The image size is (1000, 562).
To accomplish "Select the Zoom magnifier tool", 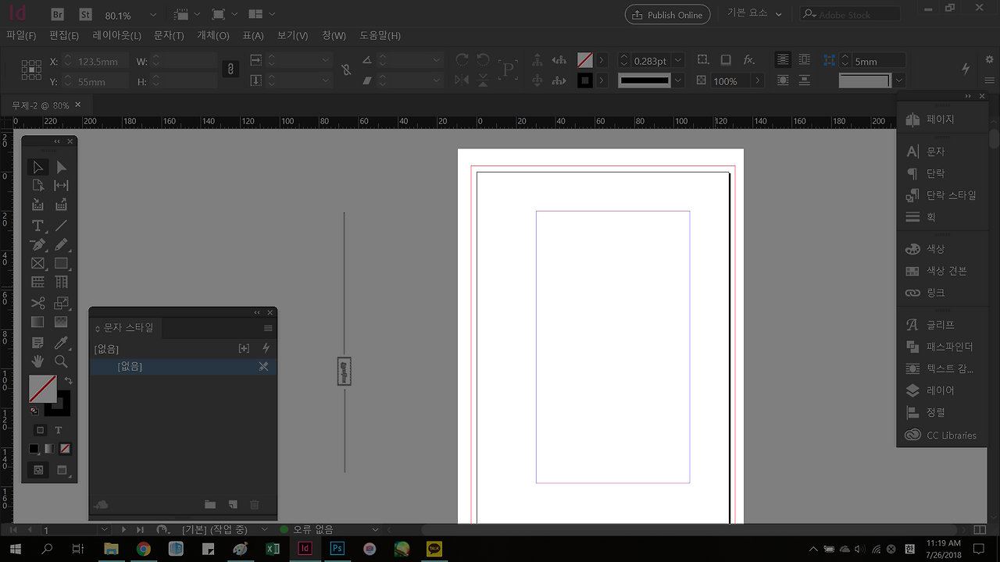I will [61, 361].
